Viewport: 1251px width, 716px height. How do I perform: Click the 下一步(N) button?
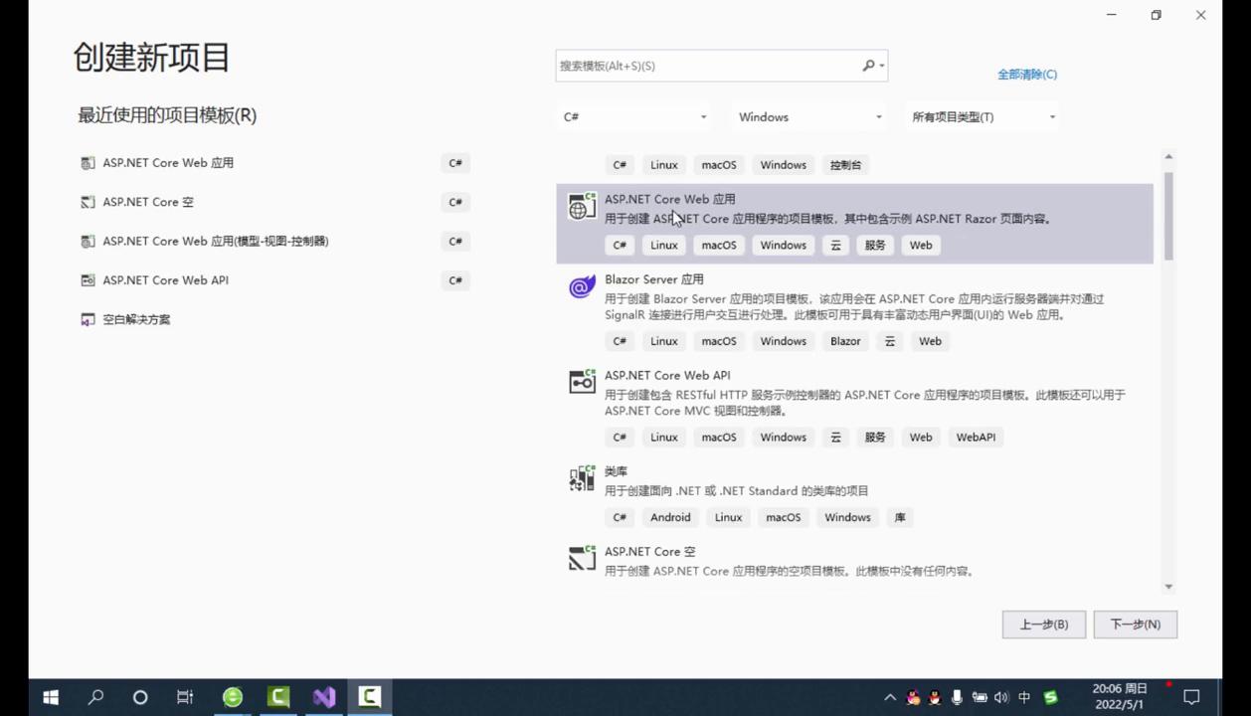pos(1135,624)
